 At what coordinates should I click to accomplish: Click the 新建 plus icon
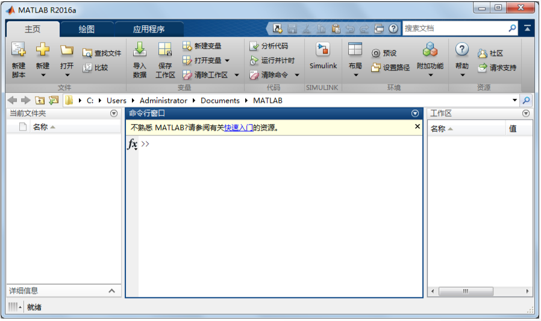tap(43, 49)
